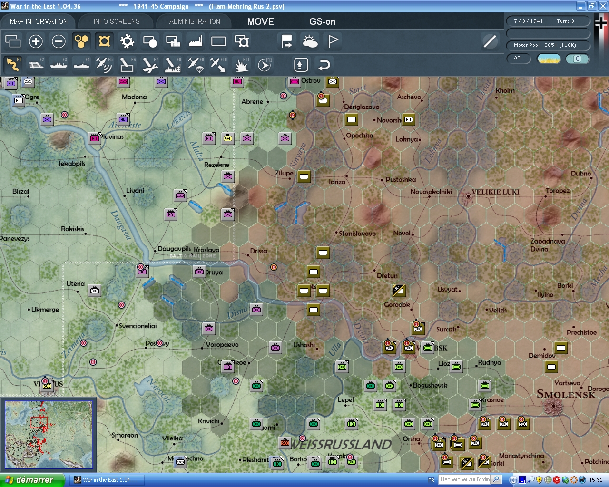Click the empty rectangle map icon
Screen dimensions: 609x487
[218, 41]
